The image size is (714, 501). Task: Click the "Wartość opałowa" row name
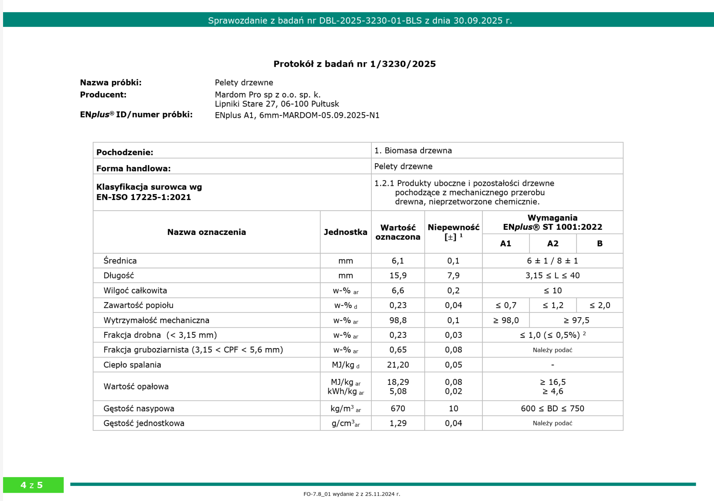[136, 386]
